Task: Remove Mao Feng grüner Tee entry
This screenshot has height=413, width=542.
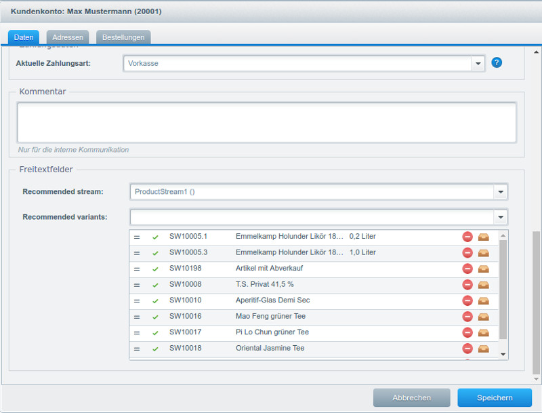Action: 467,317
